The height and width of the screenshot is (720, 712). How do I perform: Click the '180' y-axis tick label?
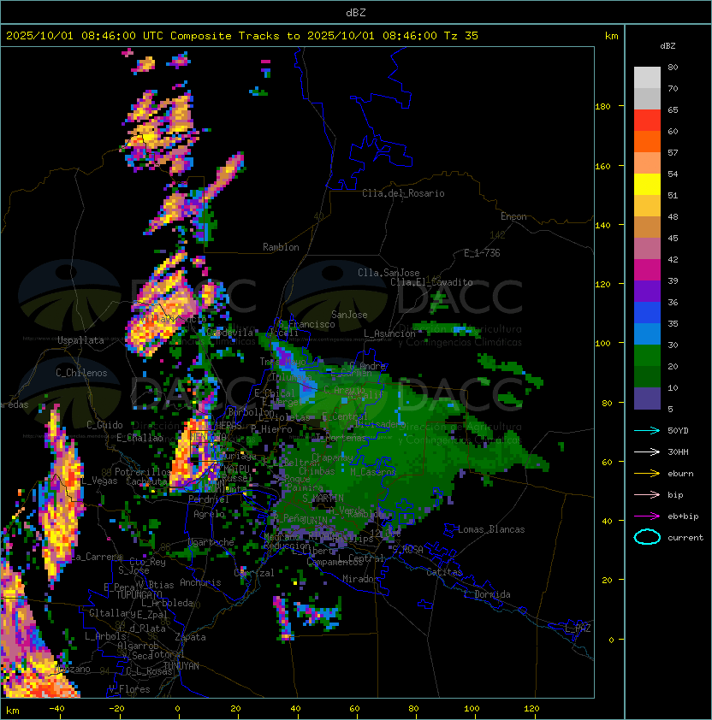[602, 107]
